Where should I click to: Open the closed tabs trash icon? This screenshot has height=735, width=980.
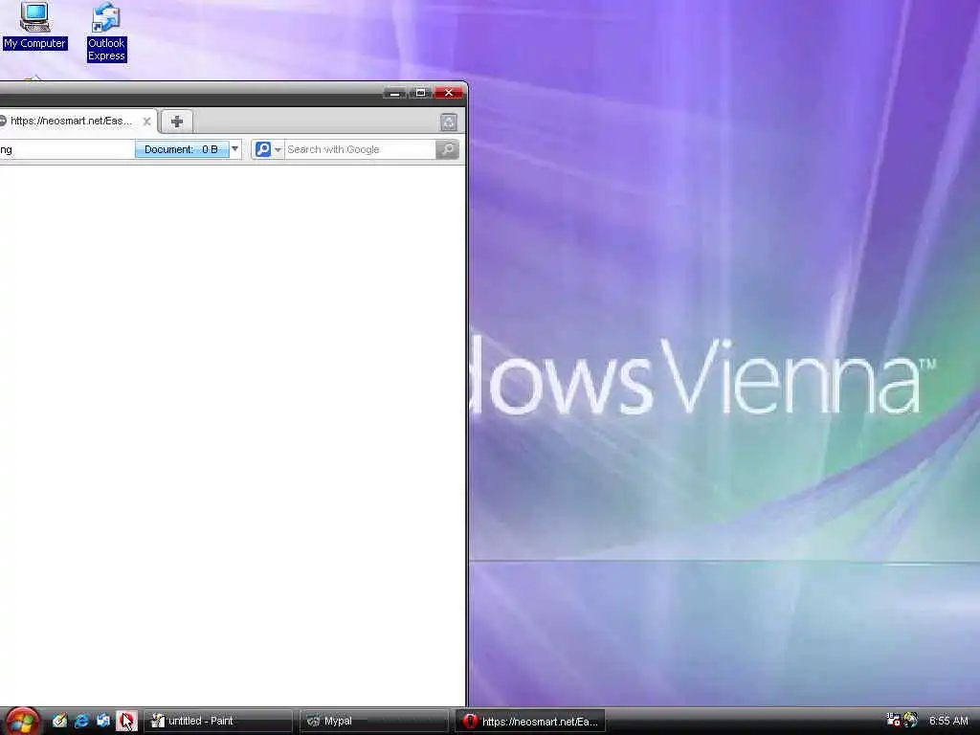coord(448,122)
